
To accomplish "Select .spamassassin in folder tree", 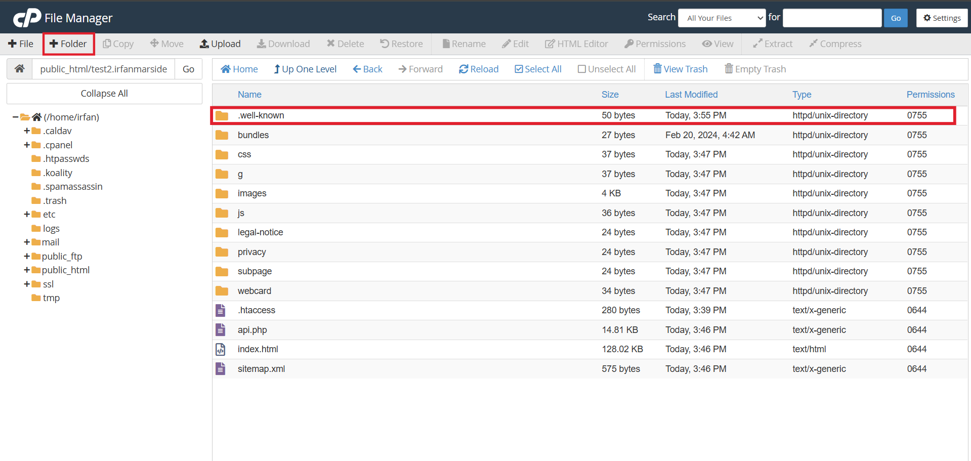I will 72,186.
